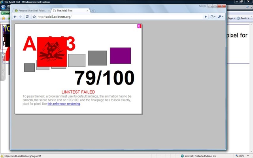Click the magenta X on test page

(139, 26)
